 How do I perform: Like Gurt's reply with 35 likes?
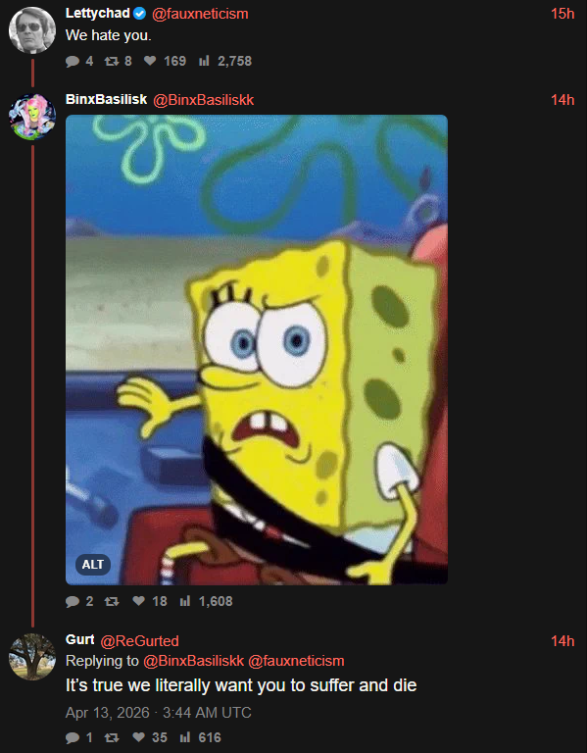coord(139,737)
